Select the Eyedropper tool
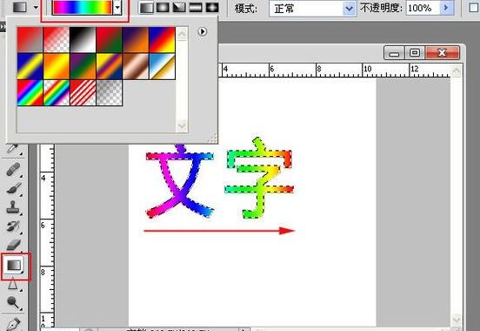 (x=13, y=150)
